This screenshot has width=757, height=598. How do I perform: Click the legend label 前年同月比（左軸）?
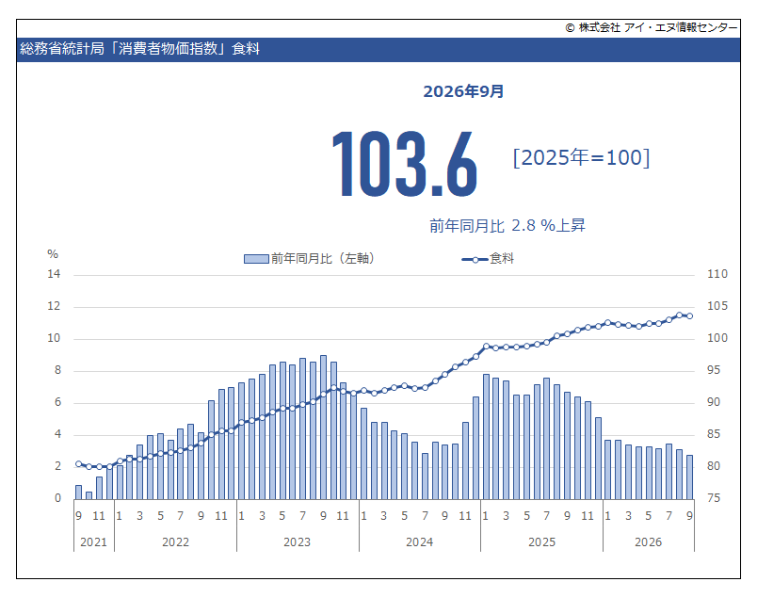[323, 258]
